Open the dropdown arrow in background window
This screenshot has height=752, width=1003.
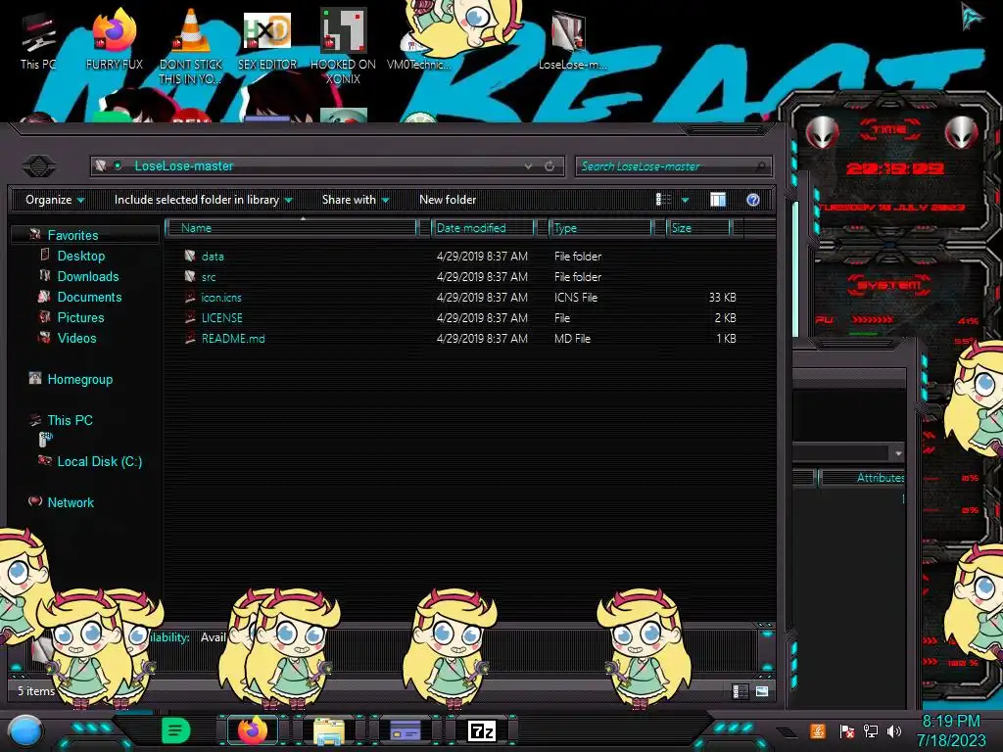coord(898,452)
